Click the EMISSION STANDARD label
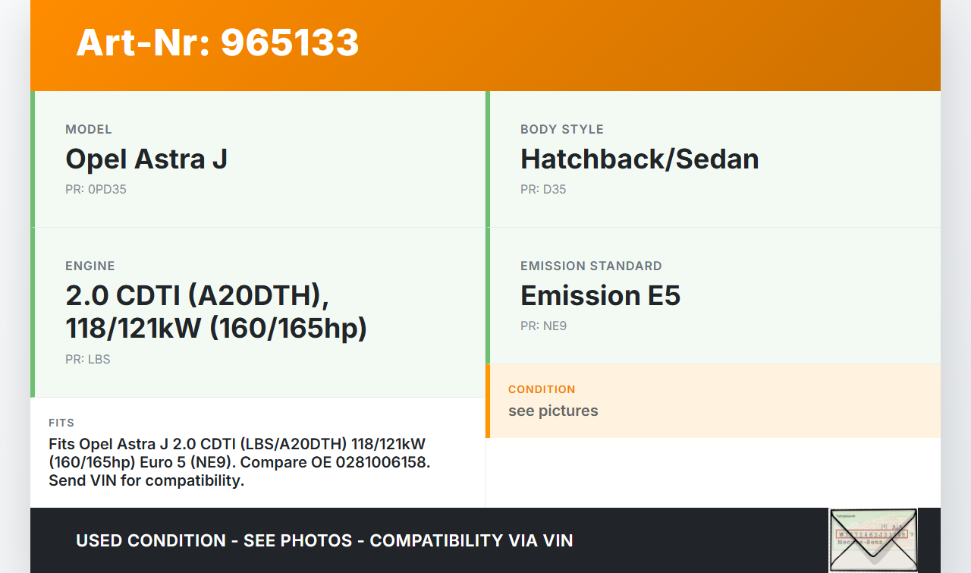This screenshot has width=971, height=573. 591,266
